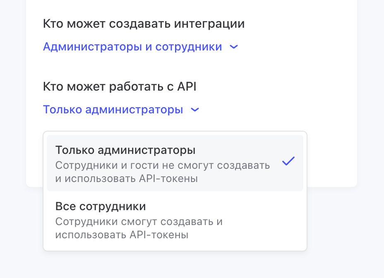Click "и использовать API-токены" line in admin option

(x=126, y=179)
